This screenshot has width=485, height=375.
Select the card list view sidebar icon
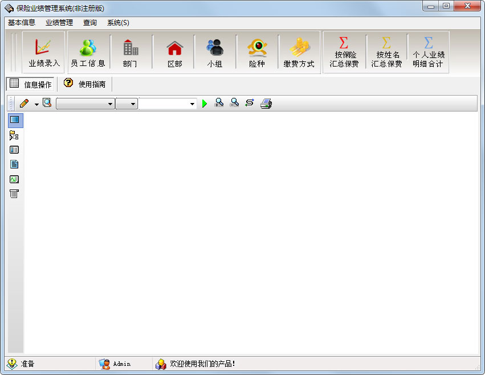click(14, 150)
